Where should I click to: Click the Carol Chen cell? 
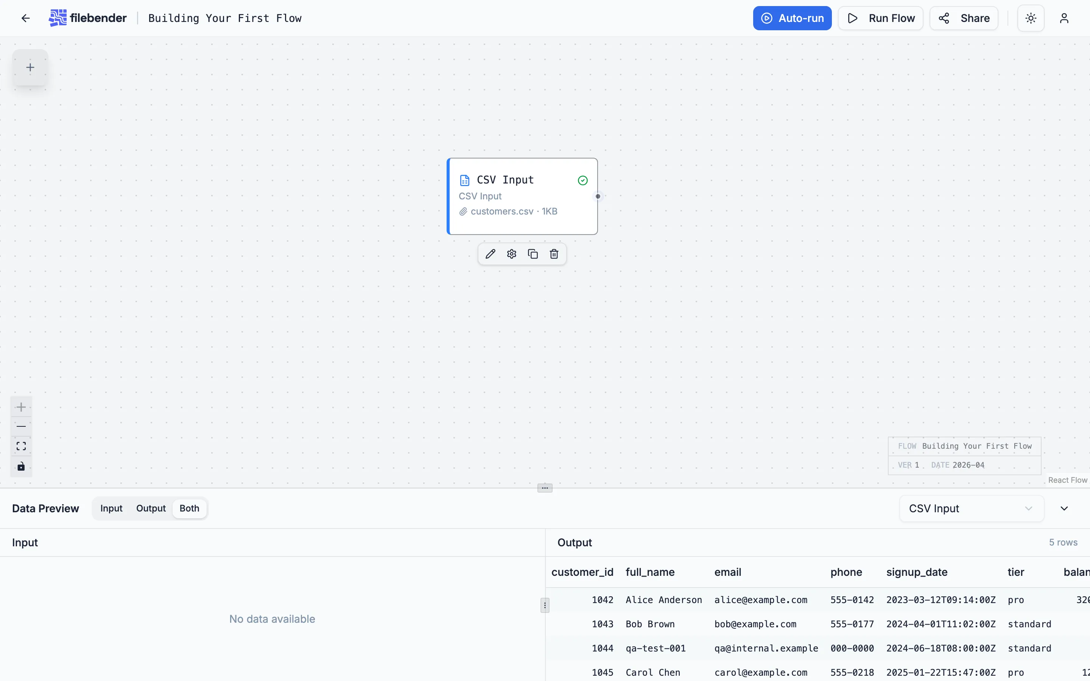[x=652, y=672]
